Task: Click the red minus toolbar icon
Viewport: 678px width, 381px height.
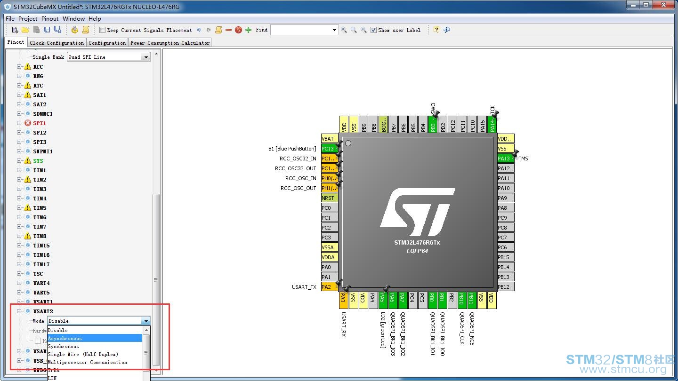Action: pos(228,30)
